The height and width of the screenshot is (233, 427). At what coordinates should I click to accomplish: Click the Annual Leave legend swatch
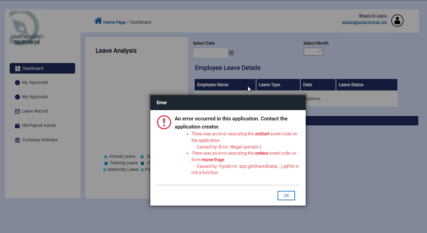[106, 157]
